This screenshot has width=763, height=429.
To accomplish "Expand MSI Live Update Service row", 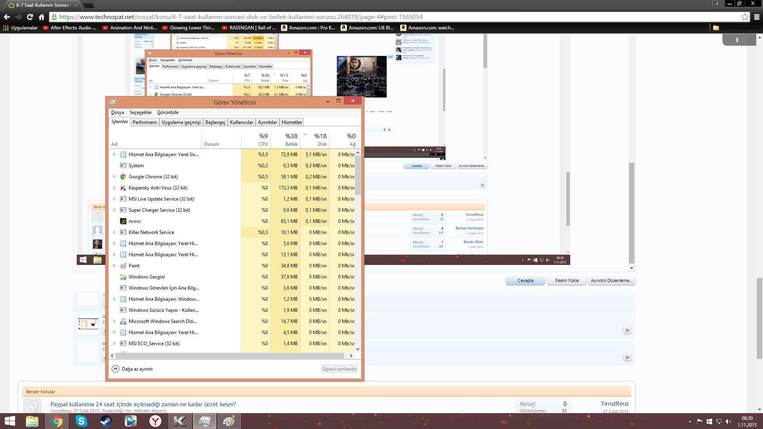I will tap(114, 199).
